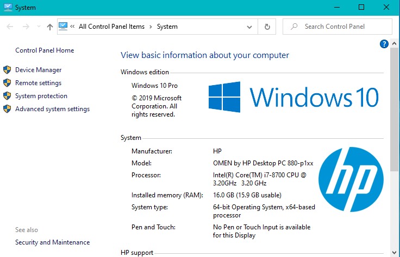400x257 pixels.
Task: Click the System breadcrumb in address bar
Action: [x=167, y=27]
